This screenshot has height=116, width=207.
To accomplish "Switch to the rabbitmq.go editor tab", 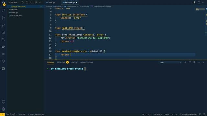I will click(70, 2).
